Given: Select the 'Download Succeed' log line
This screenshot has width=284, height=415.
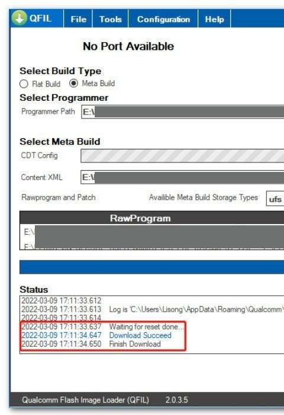Looking at the screenshot, I should point(96,336).
